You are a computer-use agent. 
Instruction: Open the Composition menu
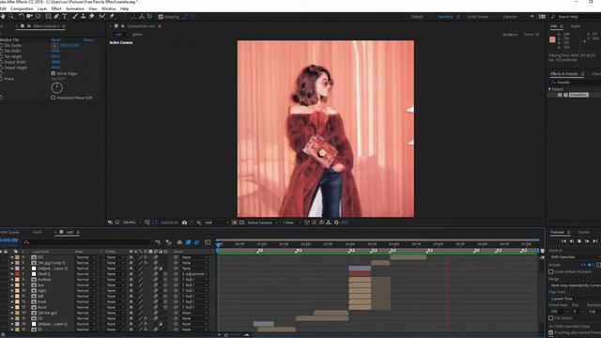click(x=22, y=8)
